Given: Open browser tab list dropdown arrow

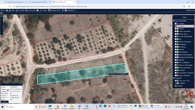Looking at the screenshot, I should pyautogui.click(x=2, y=2).
